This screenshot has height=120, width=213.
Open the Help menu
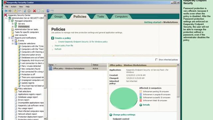pos(28,7)
